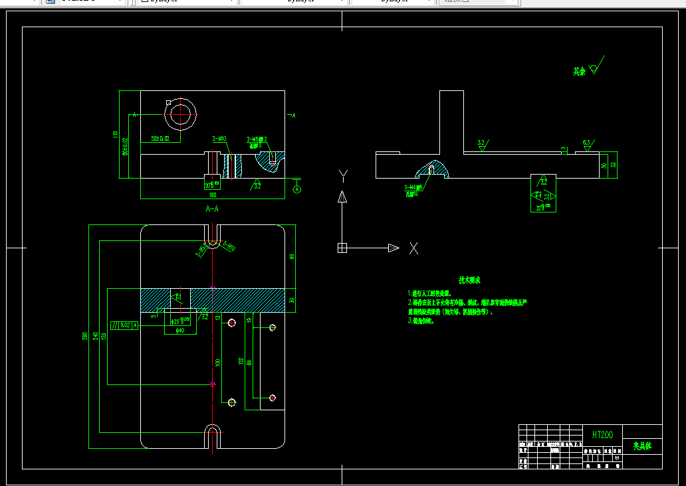Select the 80 dimension text
This screenshot has width=686, height=486.
292,256
